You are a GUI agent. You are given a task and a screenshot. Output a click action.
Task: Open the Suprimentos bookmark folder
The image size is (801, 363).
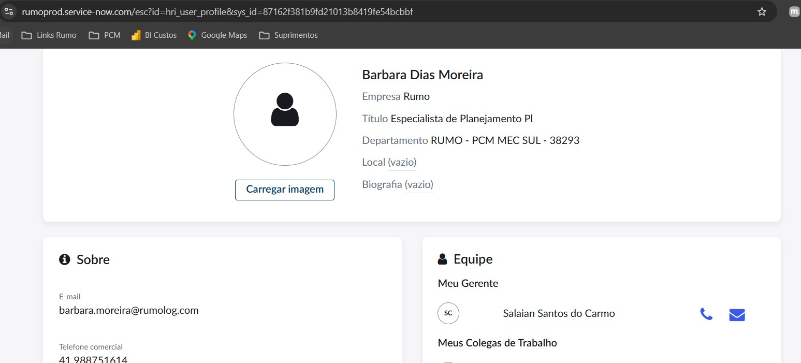pos(288,35)
